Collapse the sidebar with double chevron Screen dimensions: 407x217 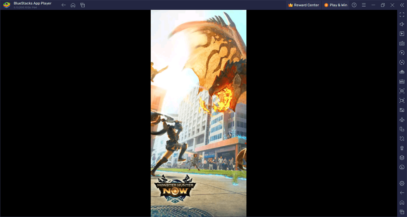(402, 5)
